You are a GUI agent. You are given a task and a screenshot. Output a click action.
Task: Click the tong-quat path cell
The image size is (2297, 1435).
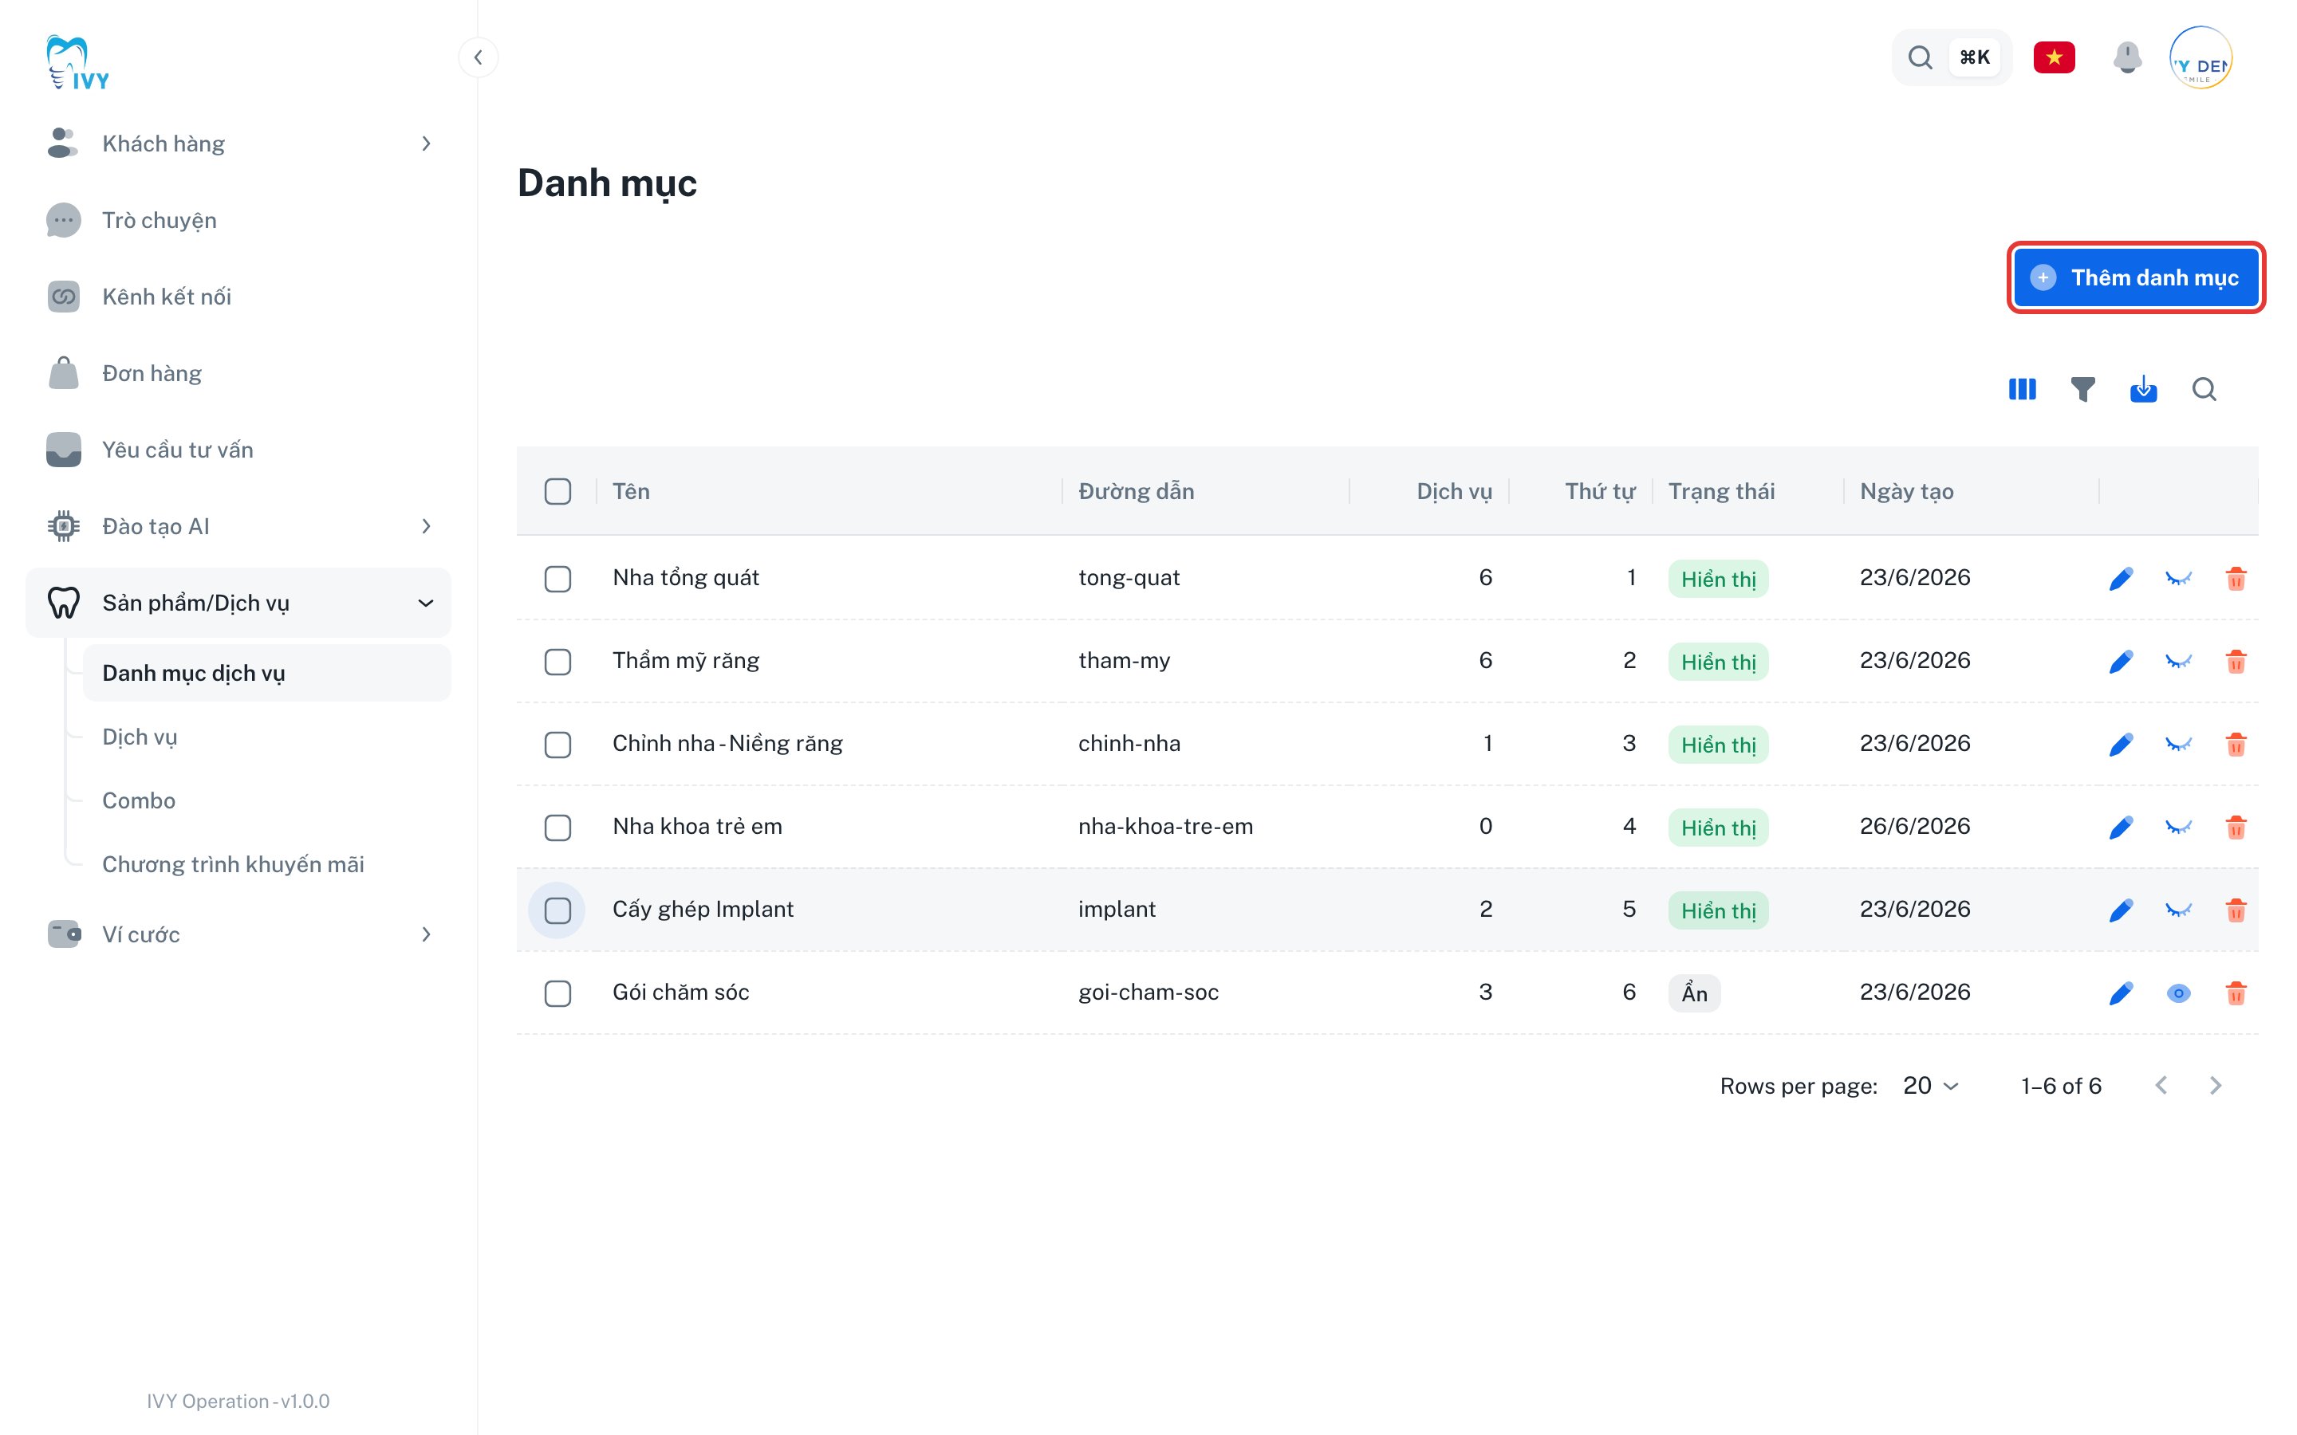coord(1129,577)
